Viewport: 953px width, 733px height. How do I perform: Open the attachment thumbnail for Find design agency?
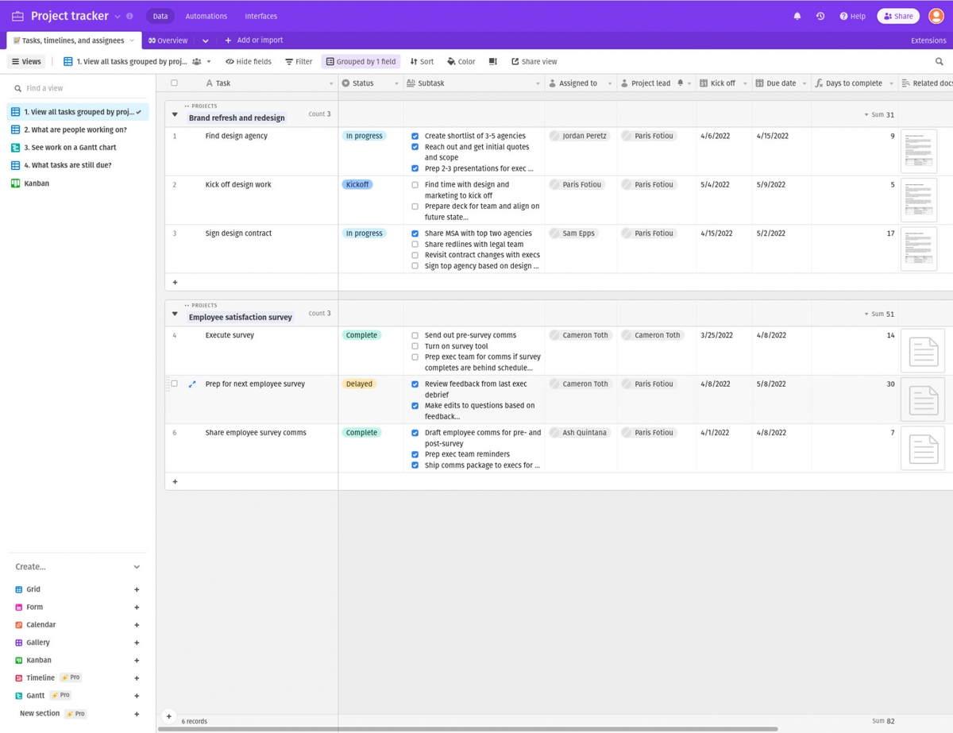pos(918,151)
